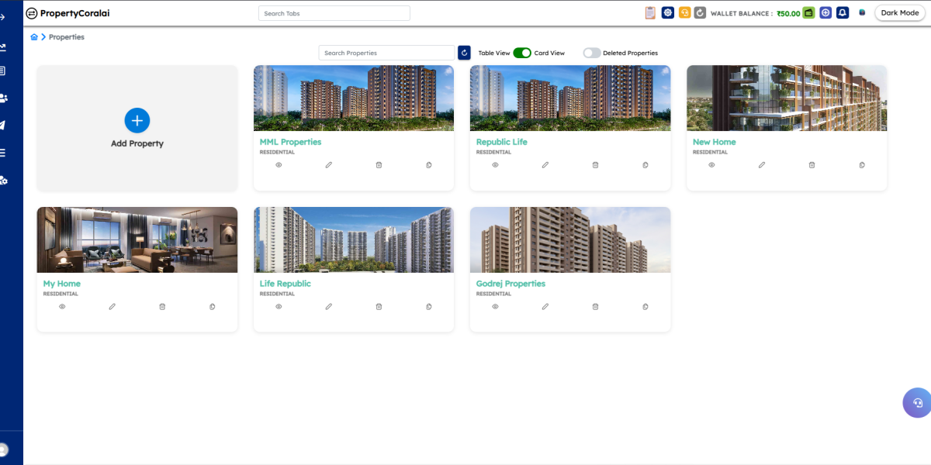Click the refresh button next to Search Properties
931x465 pixels.
click(464, 53)
